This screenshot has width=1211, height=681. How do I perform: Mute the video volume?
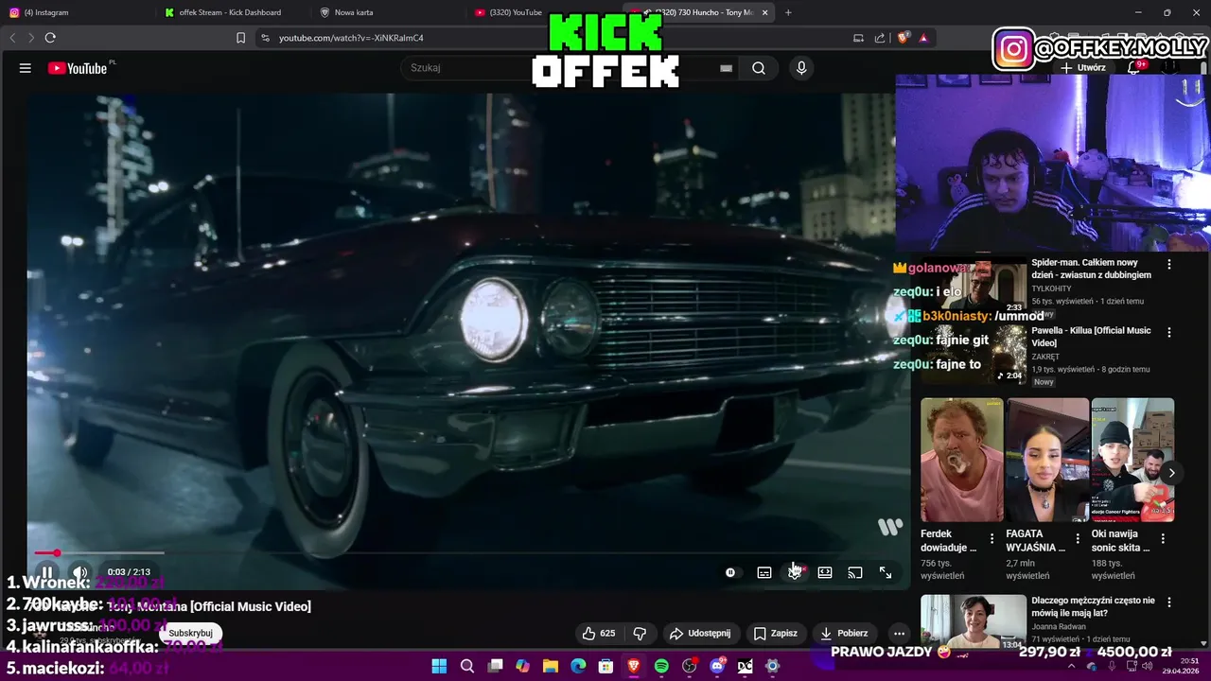tap(79, 572)
